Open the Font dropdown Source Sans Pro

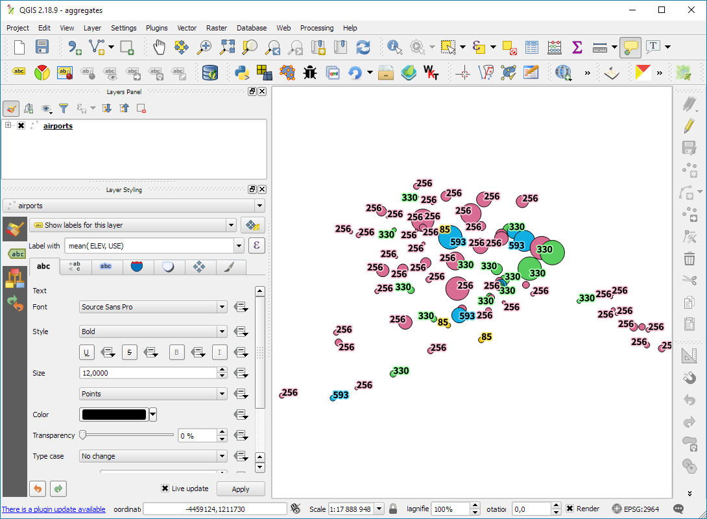(x=153, y=307)
